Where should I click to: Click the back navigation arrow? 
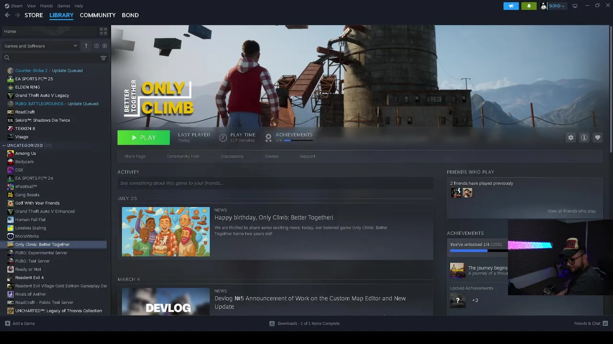tap(7, 15)
